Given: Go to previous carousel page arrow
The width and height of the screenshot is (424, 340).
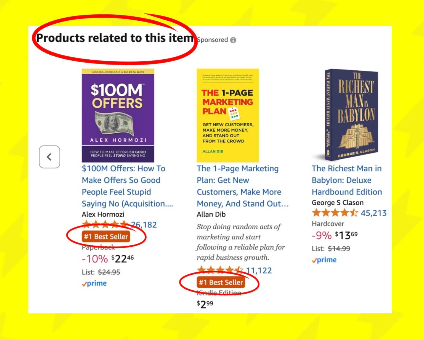Looking at the screenshot, I should (49, 157).
